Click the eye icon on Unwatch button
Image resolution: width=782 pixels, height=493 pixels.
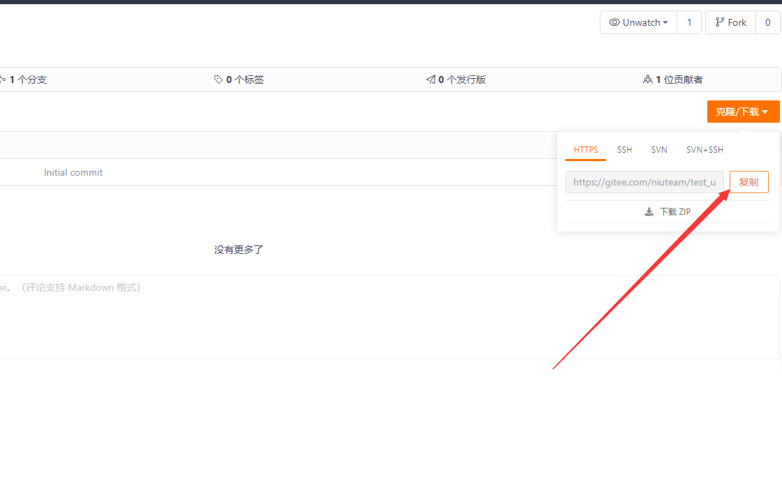(614, 22)
